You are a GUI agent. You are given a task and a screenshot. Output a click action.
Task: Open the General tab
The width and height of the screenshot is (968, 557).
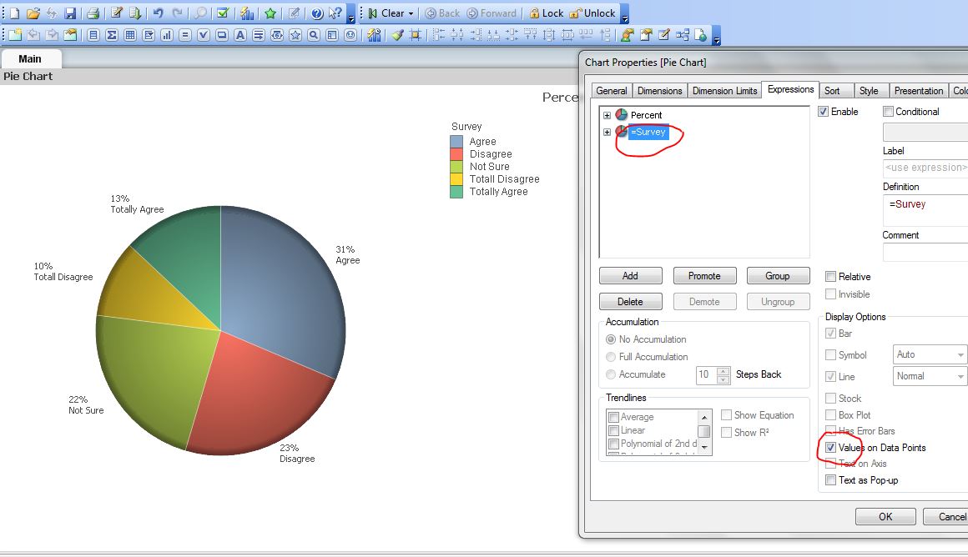611,91
